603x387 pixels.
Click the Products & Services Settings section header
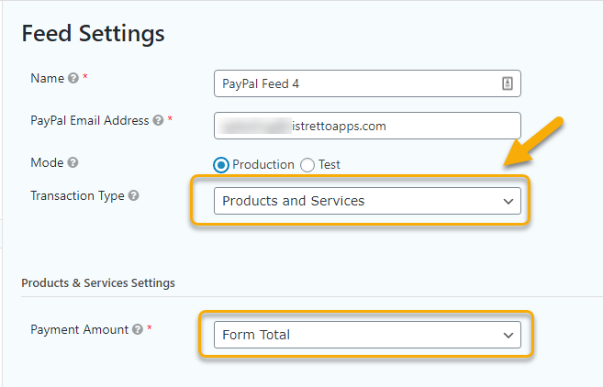(98, 282)
